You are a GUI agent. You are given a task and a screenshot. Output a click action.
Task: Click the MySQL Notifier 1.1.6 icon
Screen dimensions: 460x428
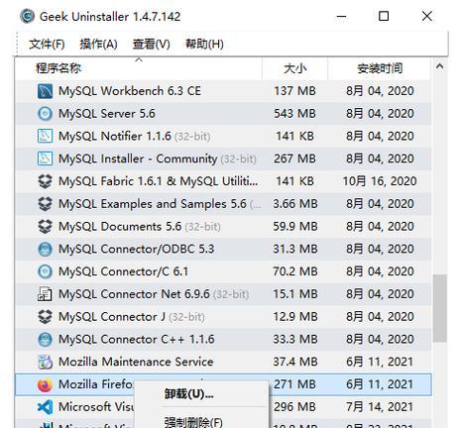(45, 136)
